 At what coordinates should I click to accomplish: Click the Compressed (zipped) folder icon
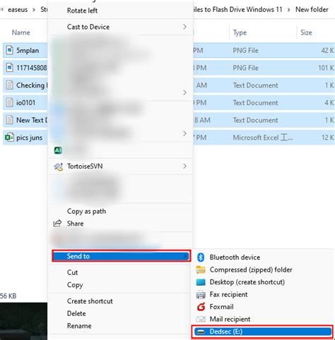click(201, 269)
